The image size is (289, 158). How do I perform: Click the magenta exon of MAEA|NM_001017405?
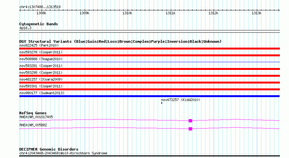(x=190, y=121)
